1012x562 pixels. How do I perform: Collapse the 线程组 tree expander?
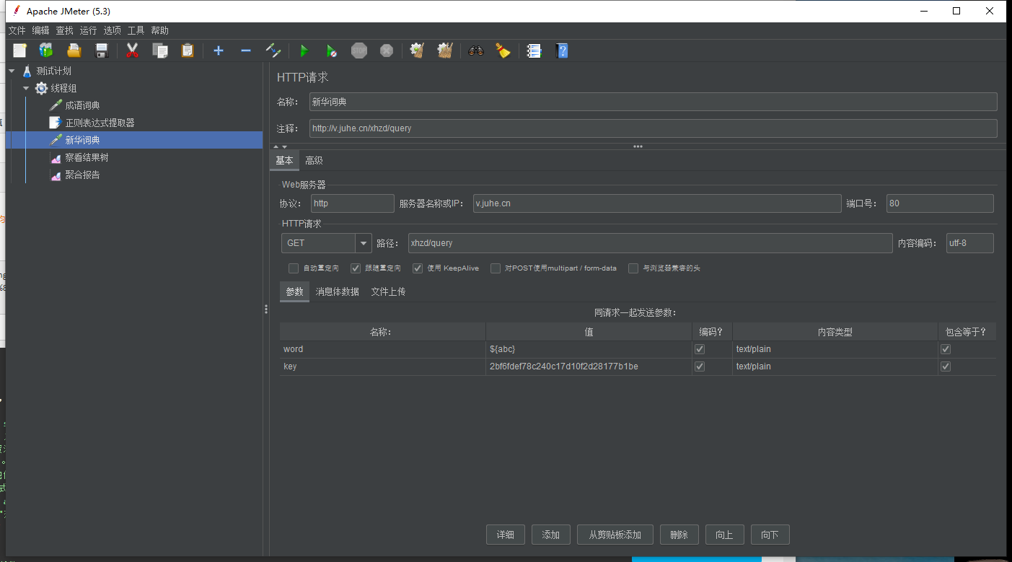pos(26,88)
